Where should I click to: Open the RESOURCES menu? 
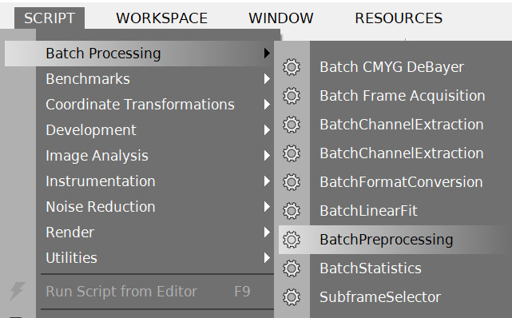click(x=399, y=18)
